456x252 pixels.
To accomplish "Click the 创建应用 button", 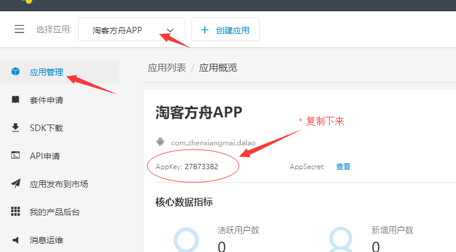I will click(x=225, y=29).
